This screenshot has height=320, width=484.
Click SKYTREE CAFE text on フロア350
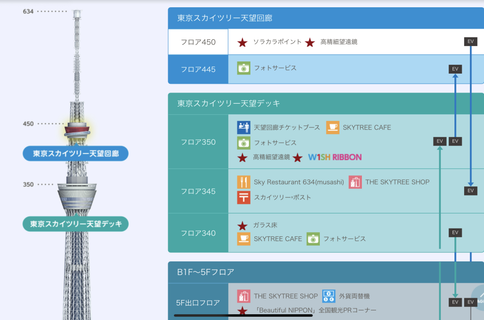click(x=367, y=127)
